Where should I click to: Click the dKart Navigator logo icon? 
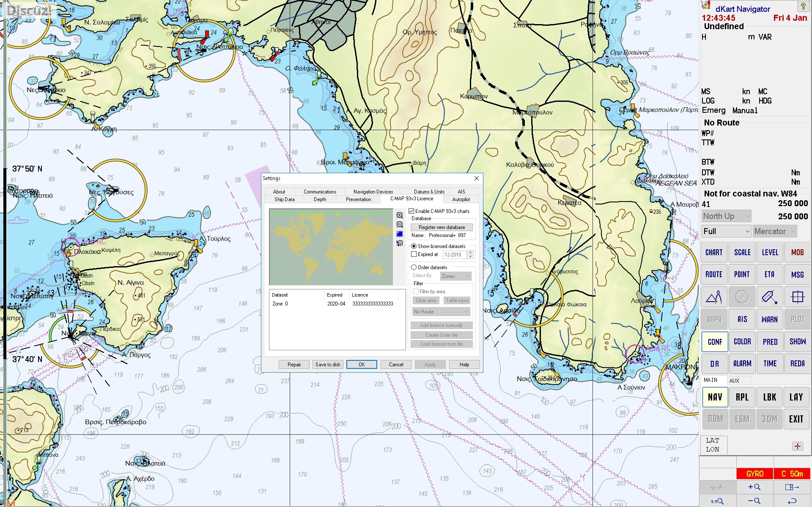click(706, 5)
